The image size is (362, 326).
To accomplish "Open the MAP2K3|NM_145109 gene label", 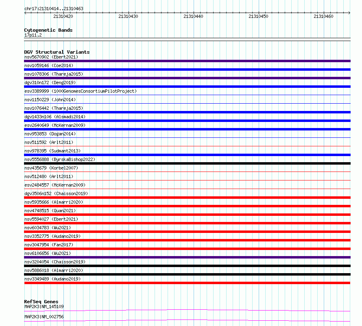I will point(44,306).
